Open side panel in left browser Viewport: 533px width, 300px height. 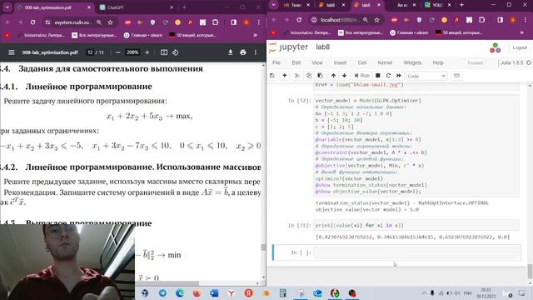point(233,22)
